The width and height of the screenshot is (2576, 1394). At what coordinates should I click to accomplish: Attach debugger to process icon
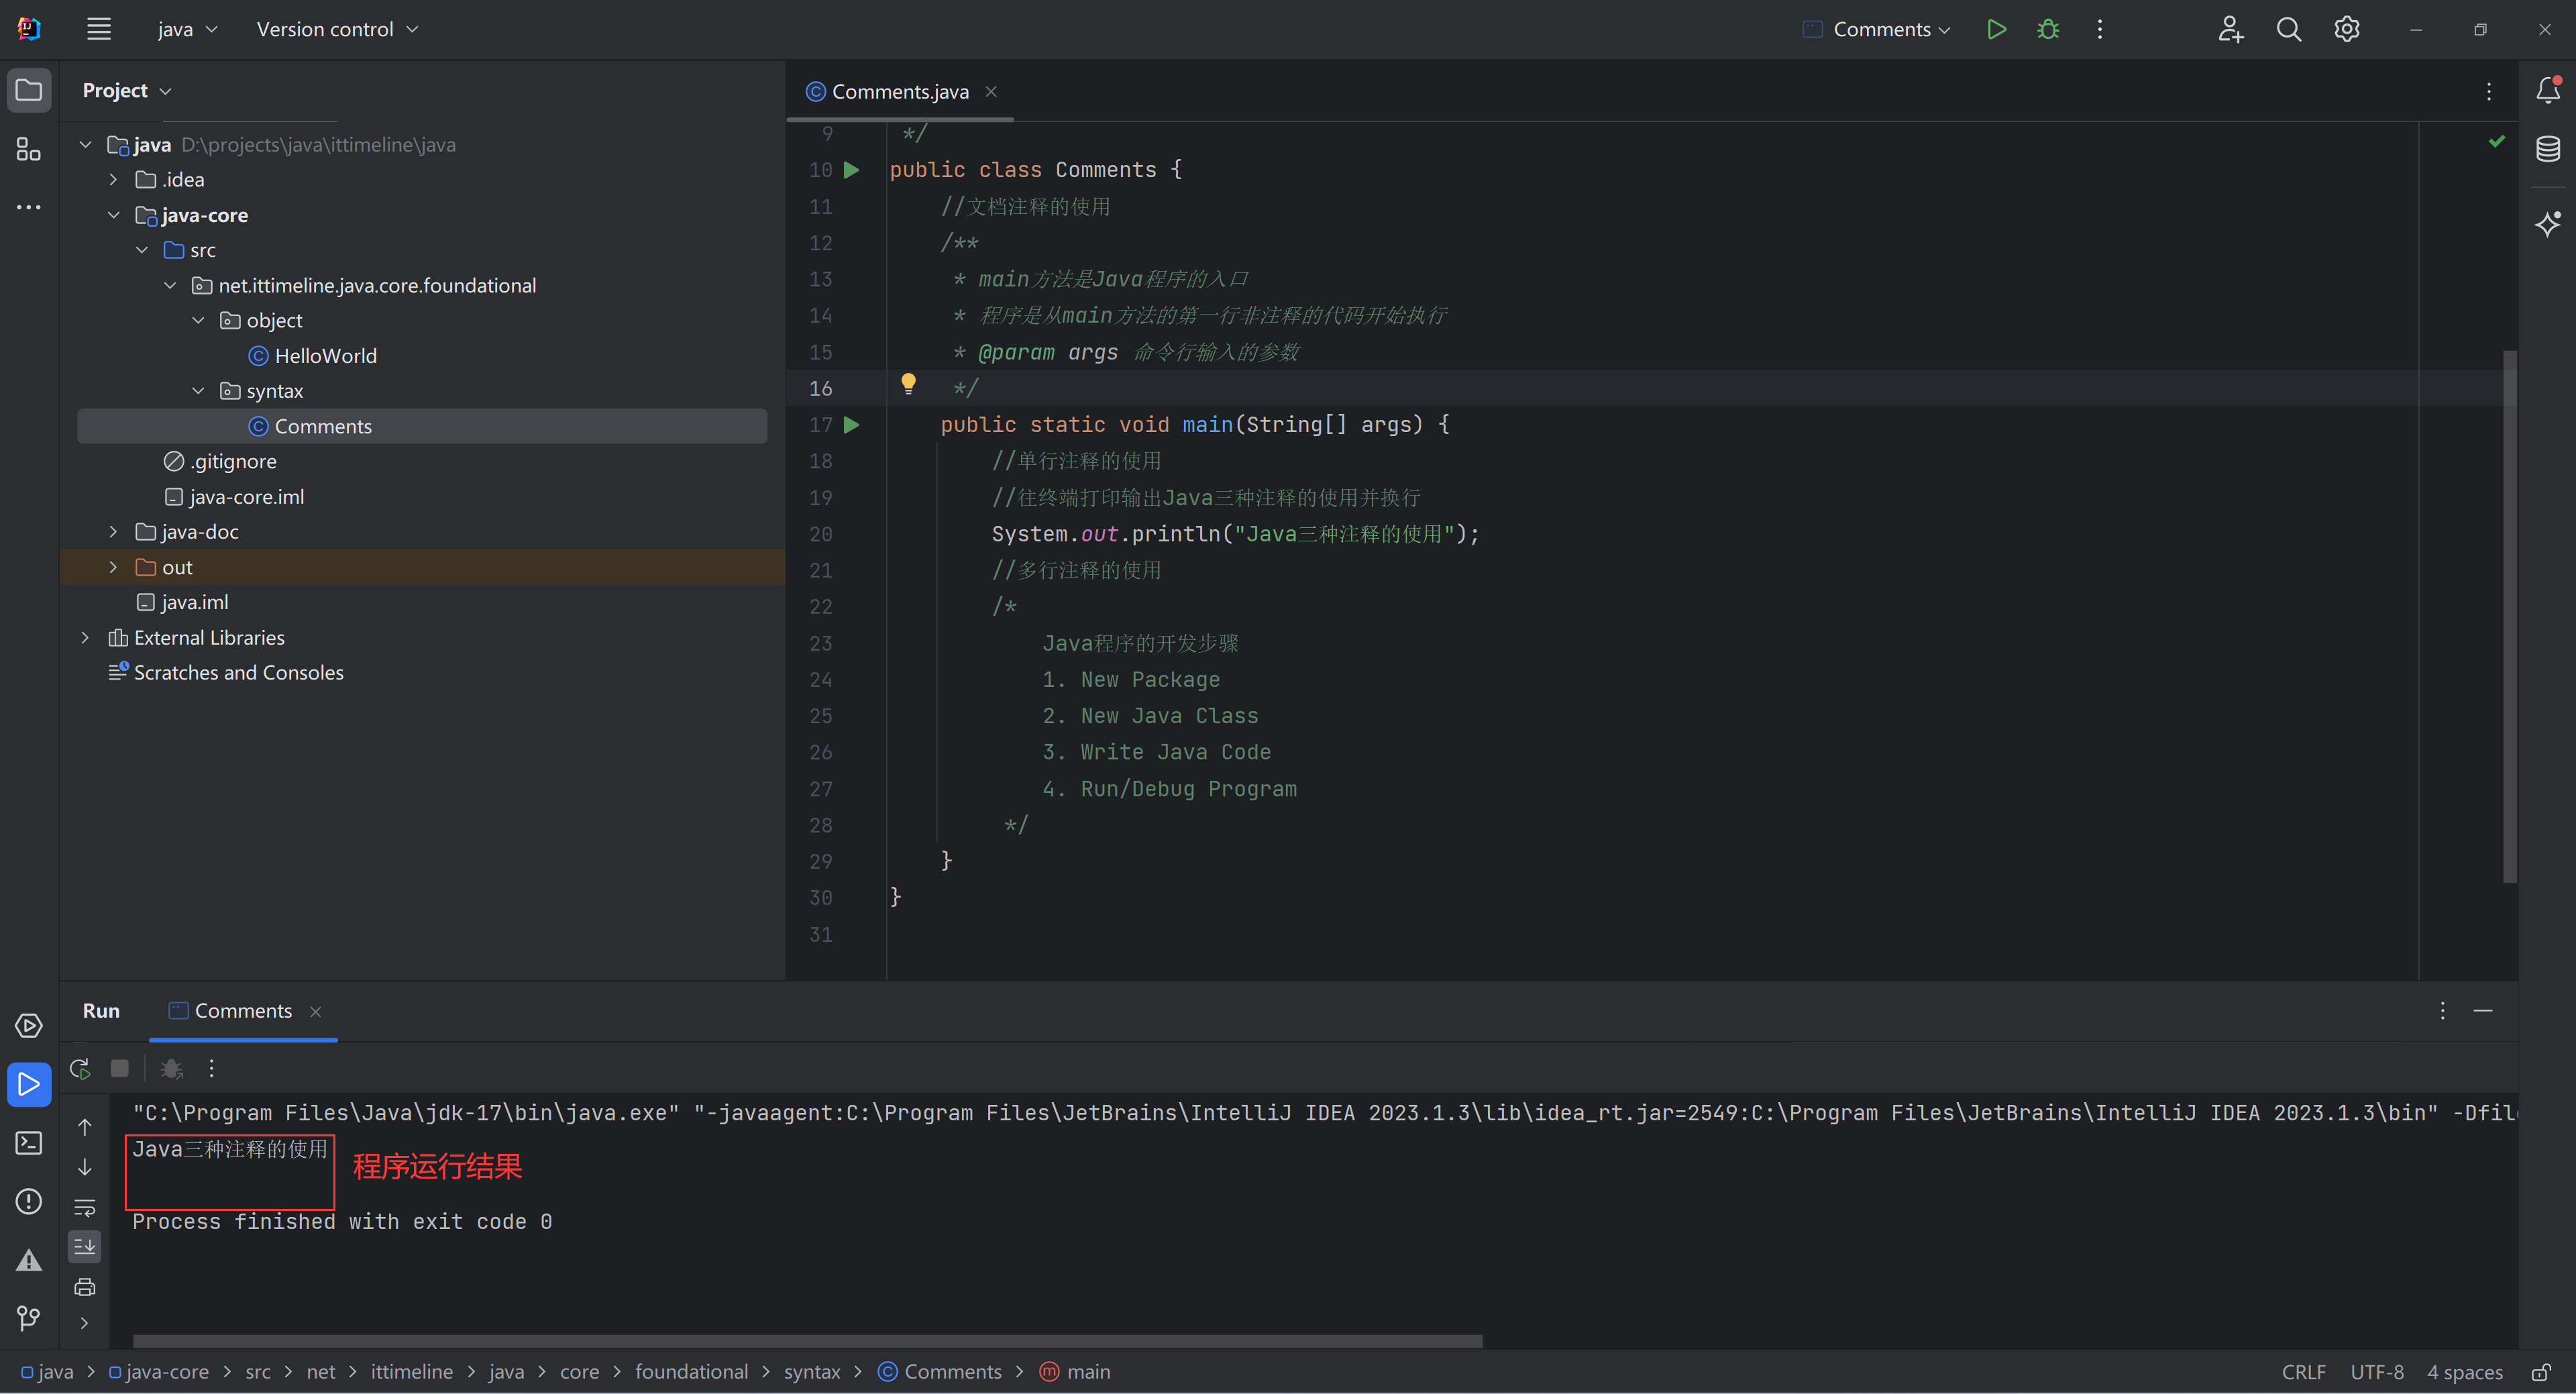[x=172, y=1069]
